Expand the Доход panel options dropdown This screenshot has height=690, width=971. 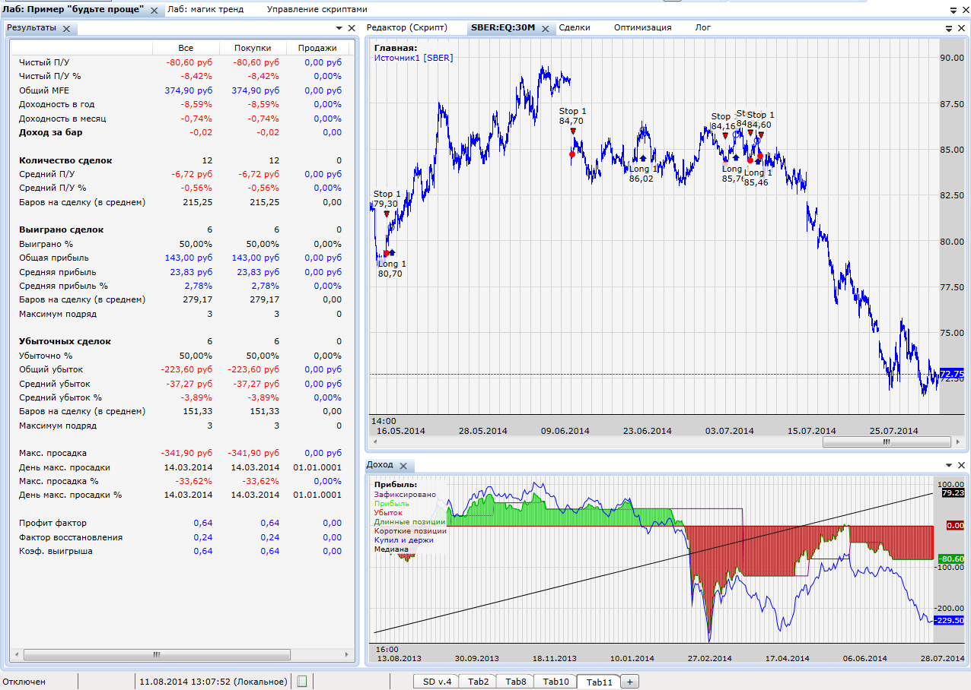click(949, 465)
